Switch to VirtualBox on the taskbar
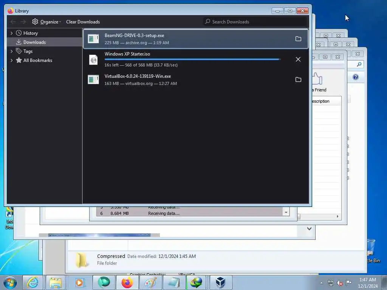The width and height of the screenshot is (387, 290). pos(220,282)
